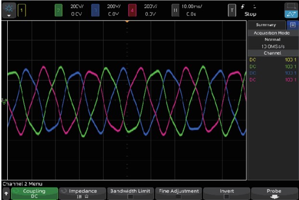This screenshot has width=299, height=200.
Task: Click the blue waveform icon at top right
Action: [291, 10]
